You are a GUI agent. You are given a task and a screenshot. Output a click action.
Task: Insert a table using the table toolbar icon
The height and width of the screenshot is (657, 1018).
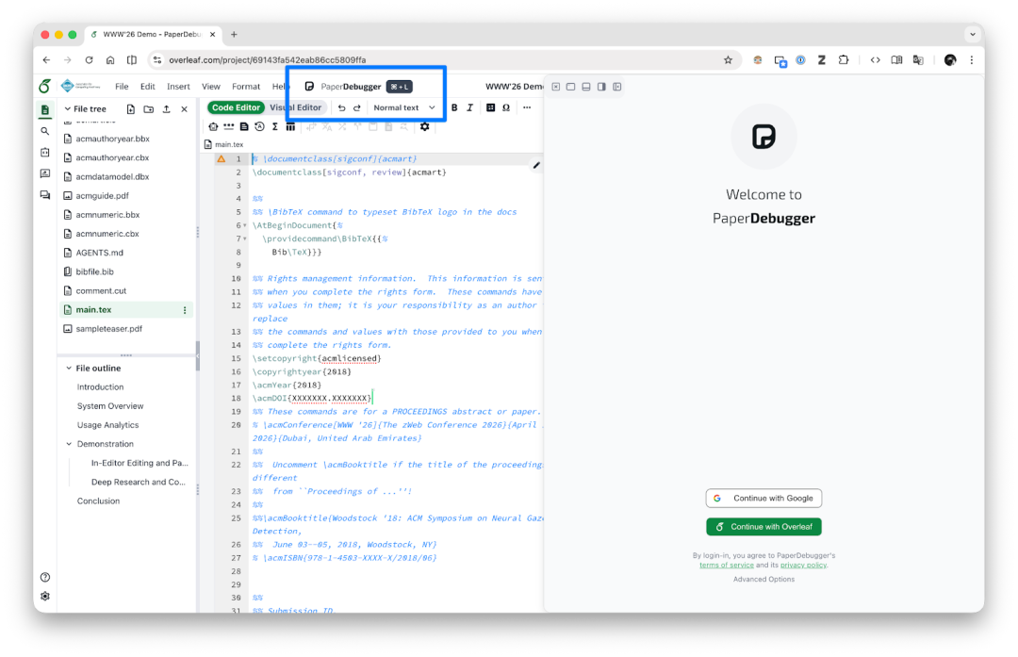tap(491, 107)
